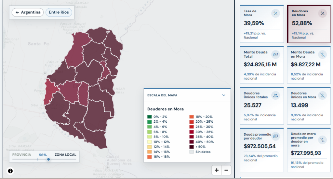Click the percent icon on Deudores en Mora card
The width and height of the screenshot is (333, 179).
[322, 14]
